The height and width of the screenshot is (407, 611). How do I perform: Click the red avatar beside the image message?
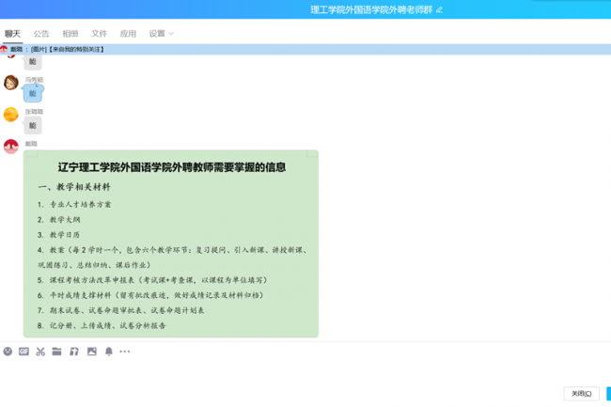pos(11,147)
